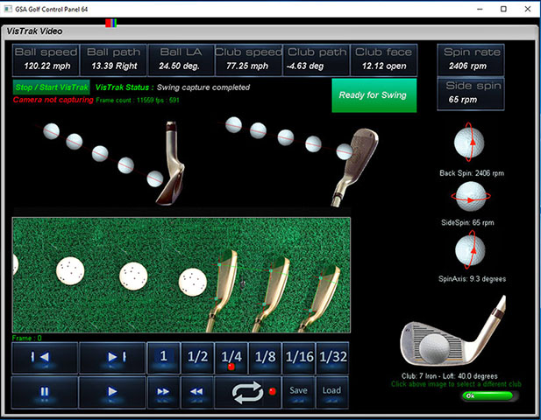The height and width of the screenshot is (420, 541).
Task: Select playback speed 1/8
Action: click(265, 358)
